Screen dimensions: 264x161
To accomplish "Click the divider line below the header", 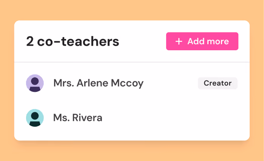I will coord(132,62).
